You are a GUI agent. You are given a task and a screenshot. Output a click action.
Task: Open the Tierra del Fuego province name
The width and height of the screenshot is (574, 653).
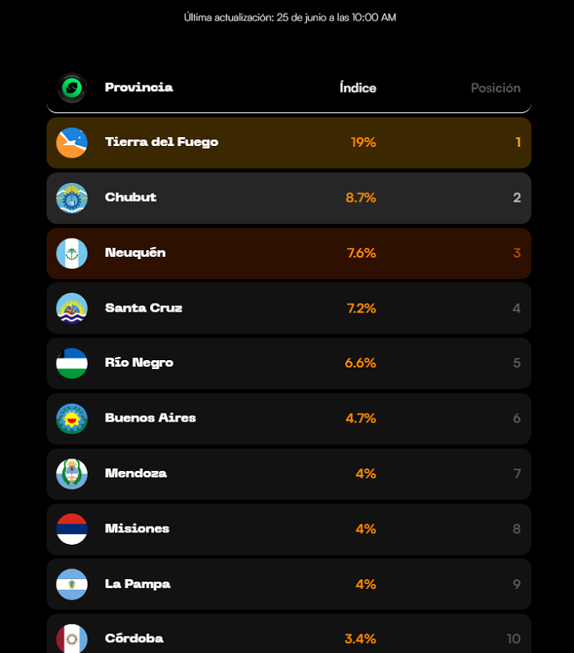pyautogui.click(x=162, y=142)
